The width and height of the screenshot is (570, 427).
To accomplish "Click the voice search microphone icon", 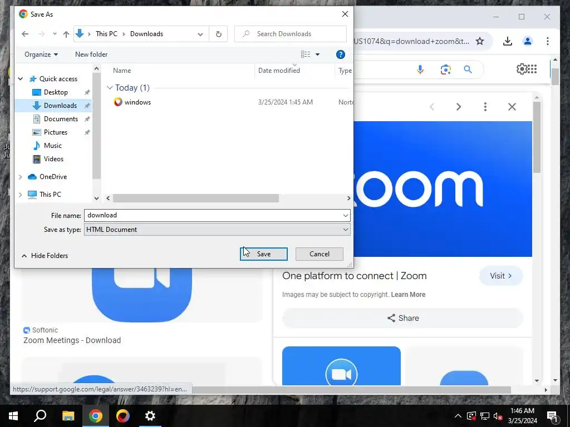I will click(420, 69).
